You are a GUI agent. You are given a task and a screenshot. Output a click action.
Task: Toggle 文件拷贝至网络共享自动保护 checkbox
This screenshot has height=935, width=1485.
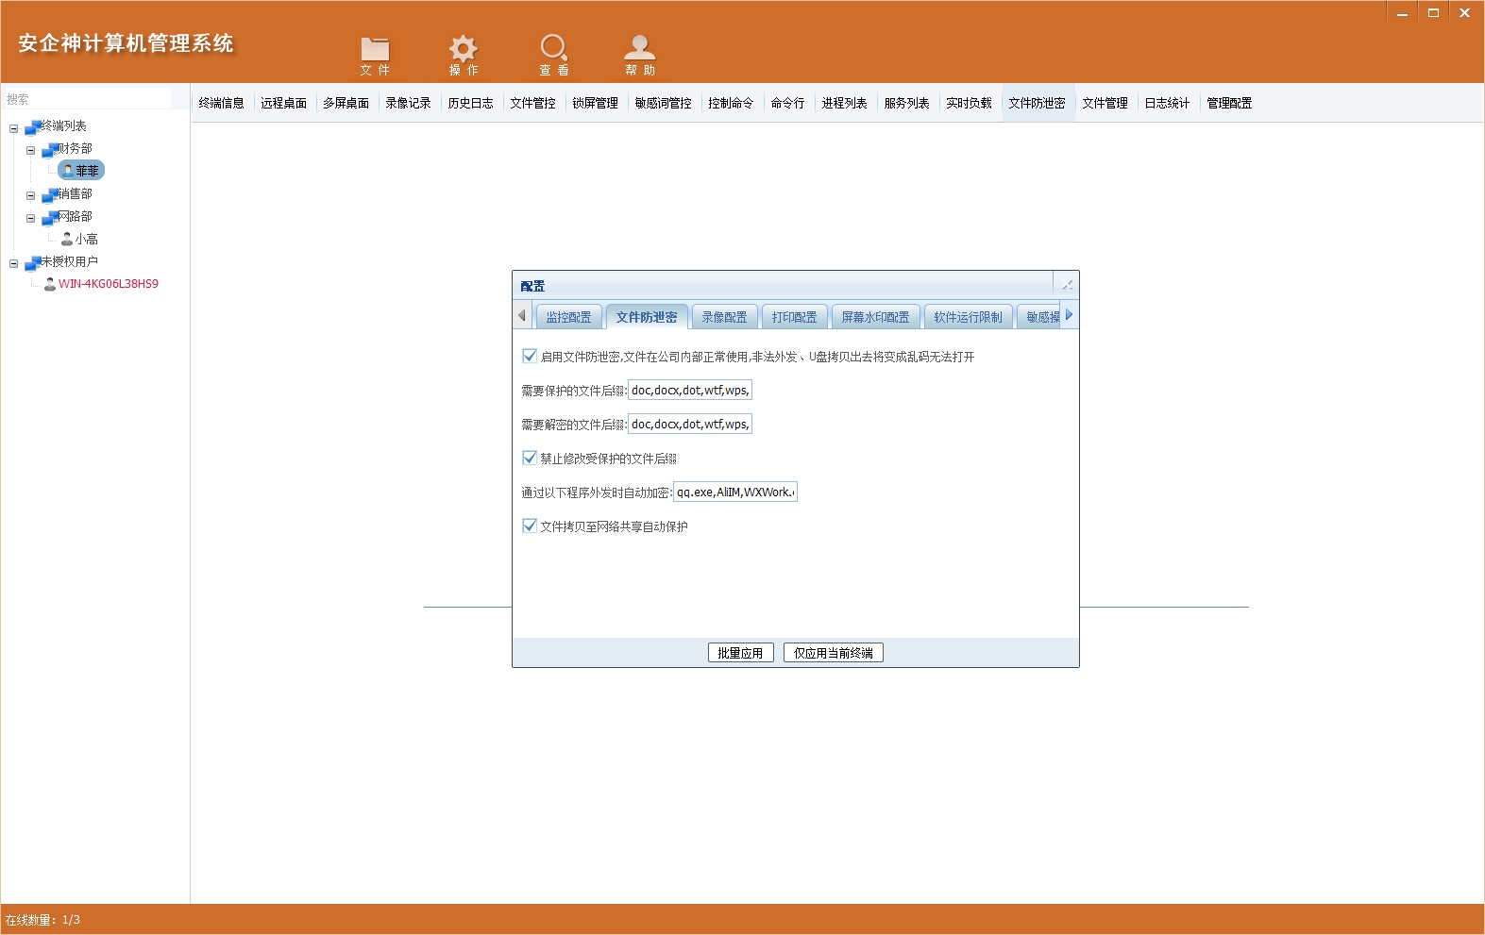click(530, 526)
